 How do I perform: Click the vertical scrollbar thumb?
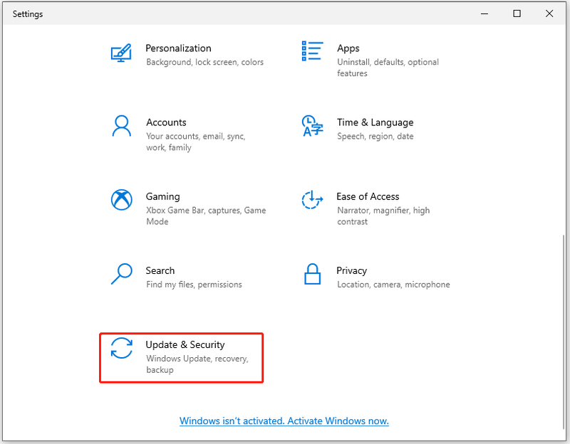click(563, 332)
